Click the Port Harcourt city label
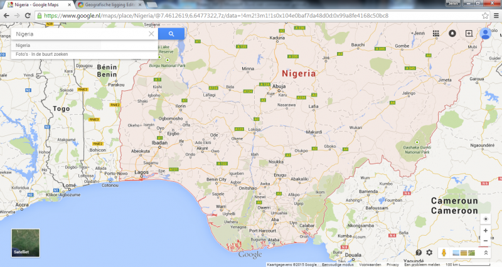The image size is (502, 267). [262, 231]
